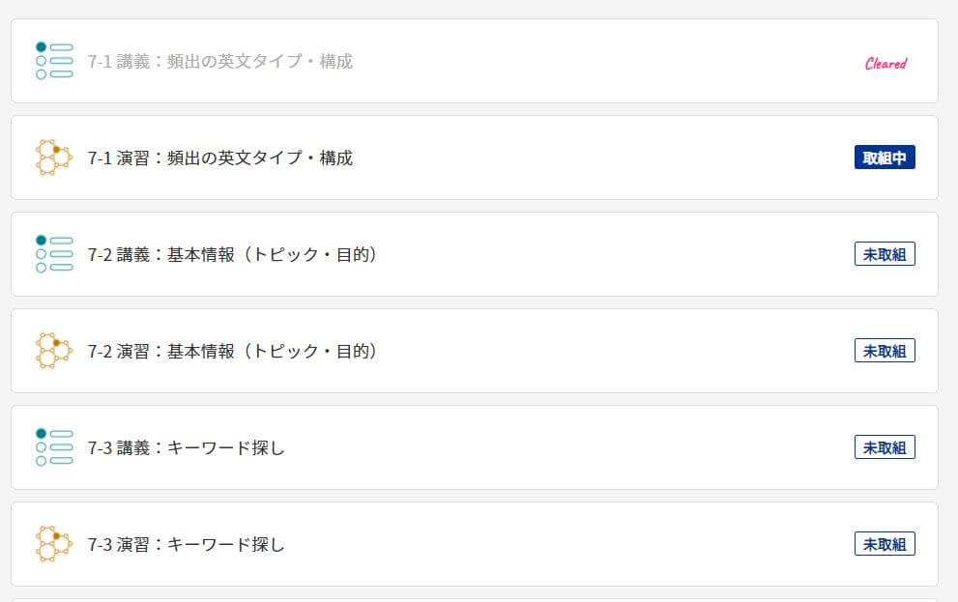Select the 7-2 演習 card's empty area
This screenshot has width=958, height=602.
pyautogui.click(x=611, y=351)
